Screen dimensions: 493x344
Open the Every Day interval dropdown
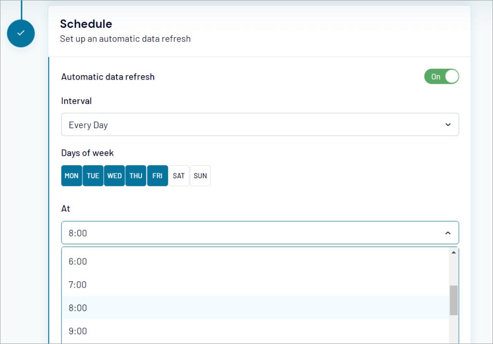click(260, 124)
